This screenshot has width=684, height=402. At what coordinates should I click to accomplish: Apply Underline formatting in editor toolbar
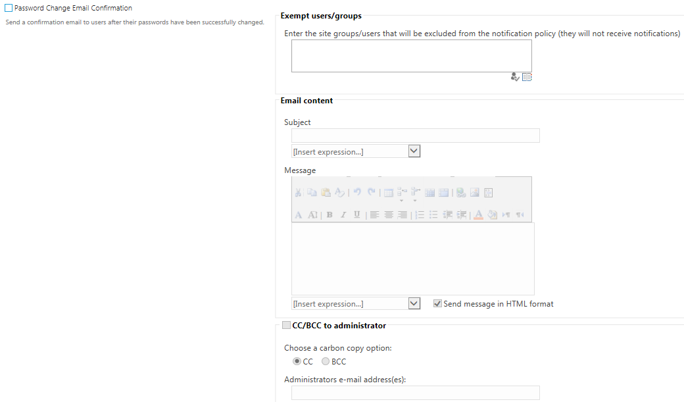tap(357, 214)
